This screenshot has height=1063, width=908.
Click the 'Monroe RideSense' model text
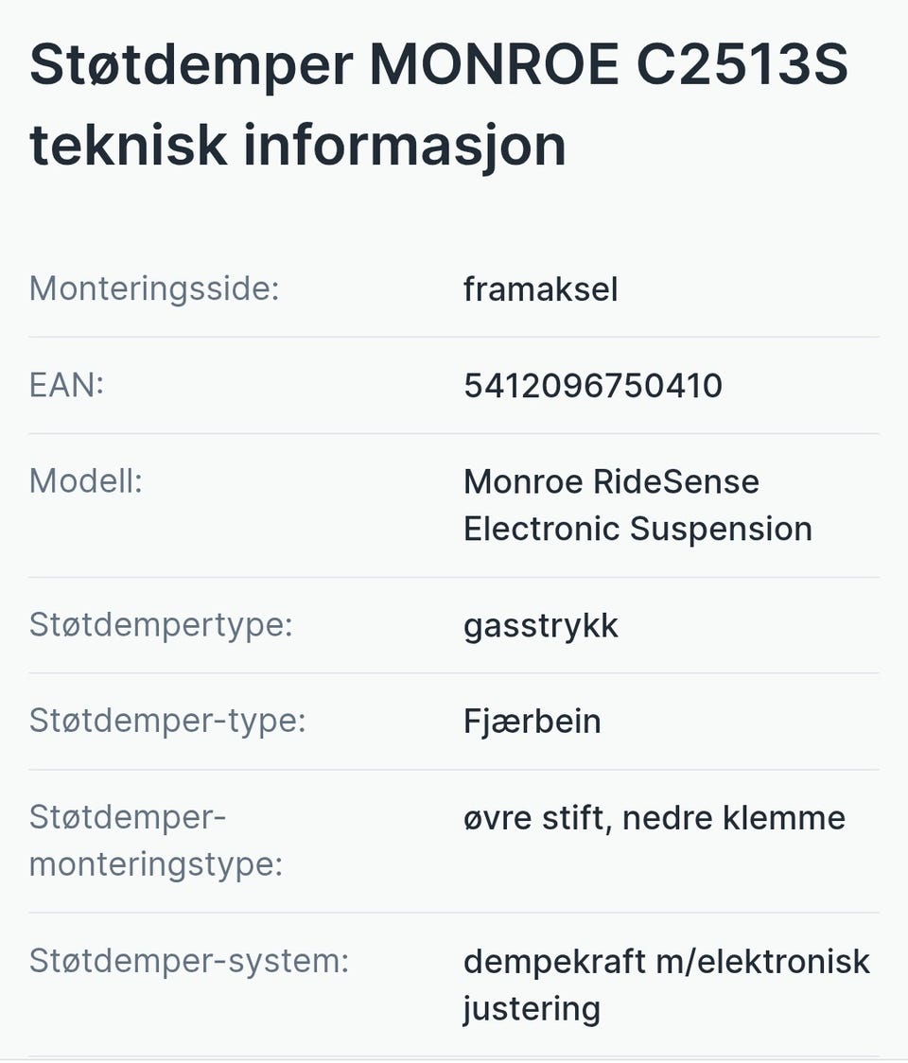tap(611, 481)
